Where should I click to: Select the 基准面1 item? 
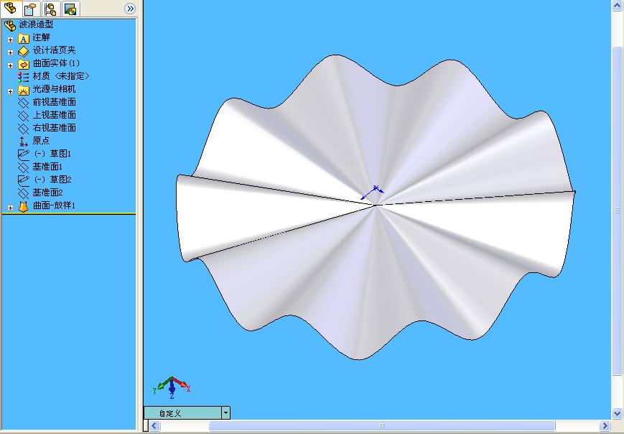coord(47,167)
